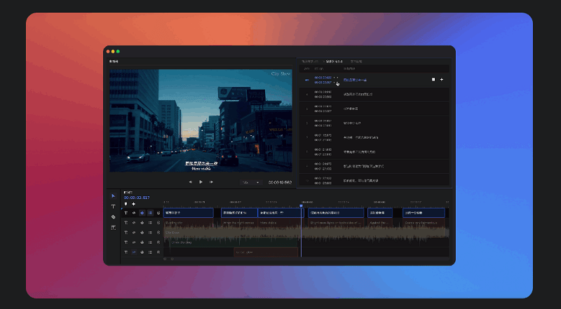Click list icon of the top subtitle track

(x=150, y=213)
